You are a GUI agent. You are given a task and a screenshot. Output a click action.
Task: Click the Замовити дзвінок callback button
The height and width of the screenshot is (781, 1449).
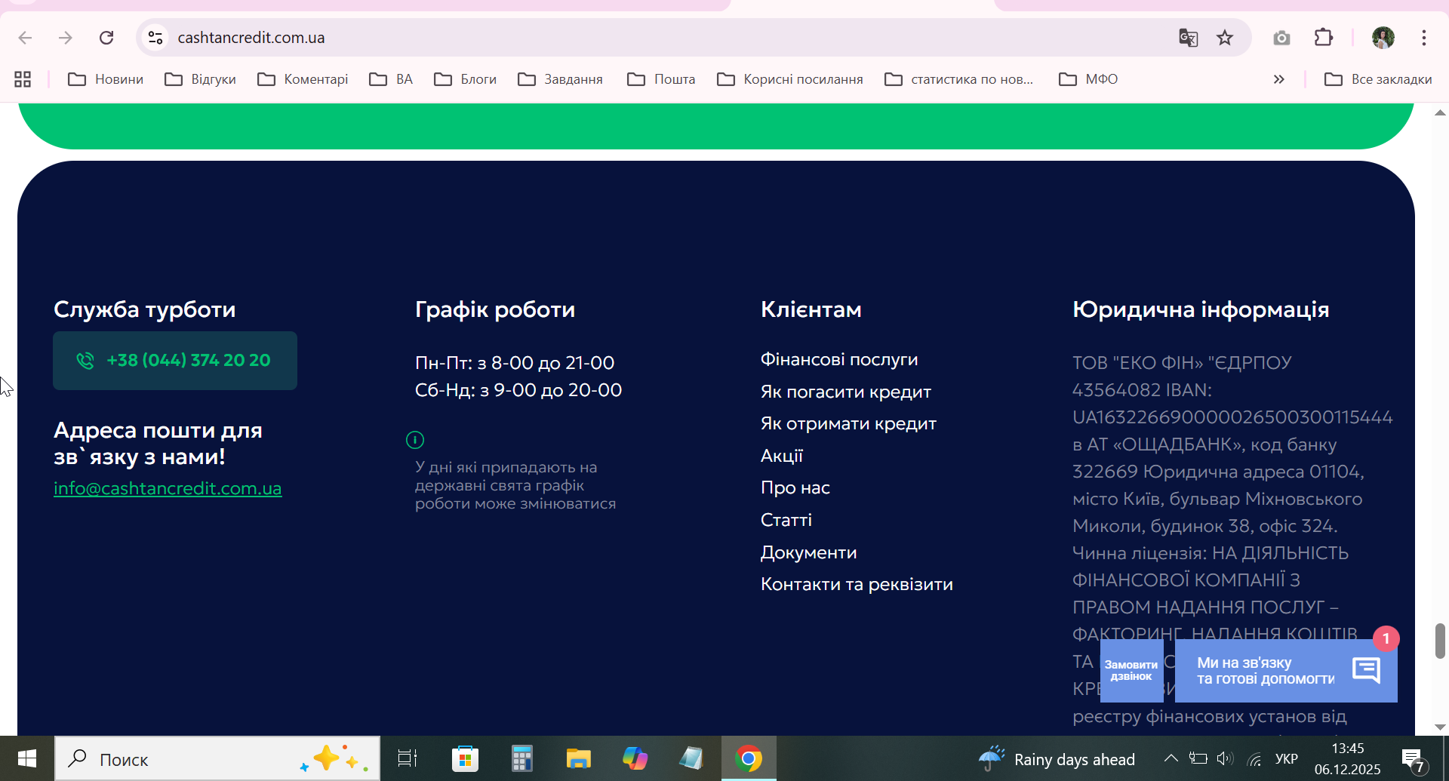click(1131, 671)
